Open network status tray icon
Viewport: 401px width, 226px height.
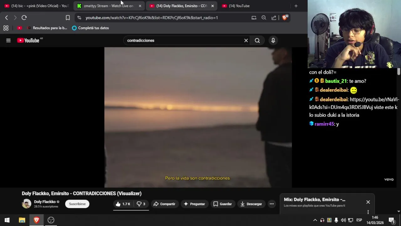click(351, 220)
